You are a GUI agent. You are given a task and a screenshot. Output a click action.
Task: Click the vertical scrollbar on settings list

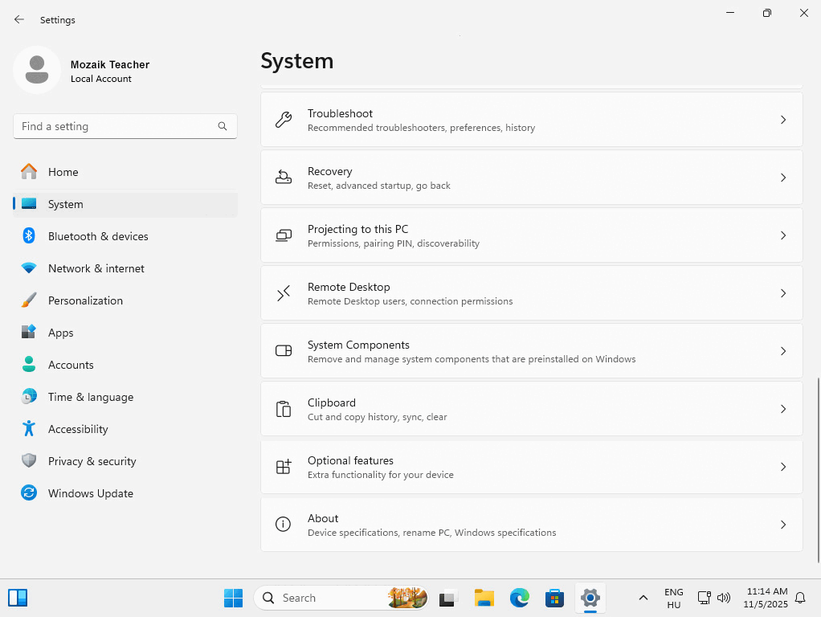pyautogui.click(x=818, y=470)
